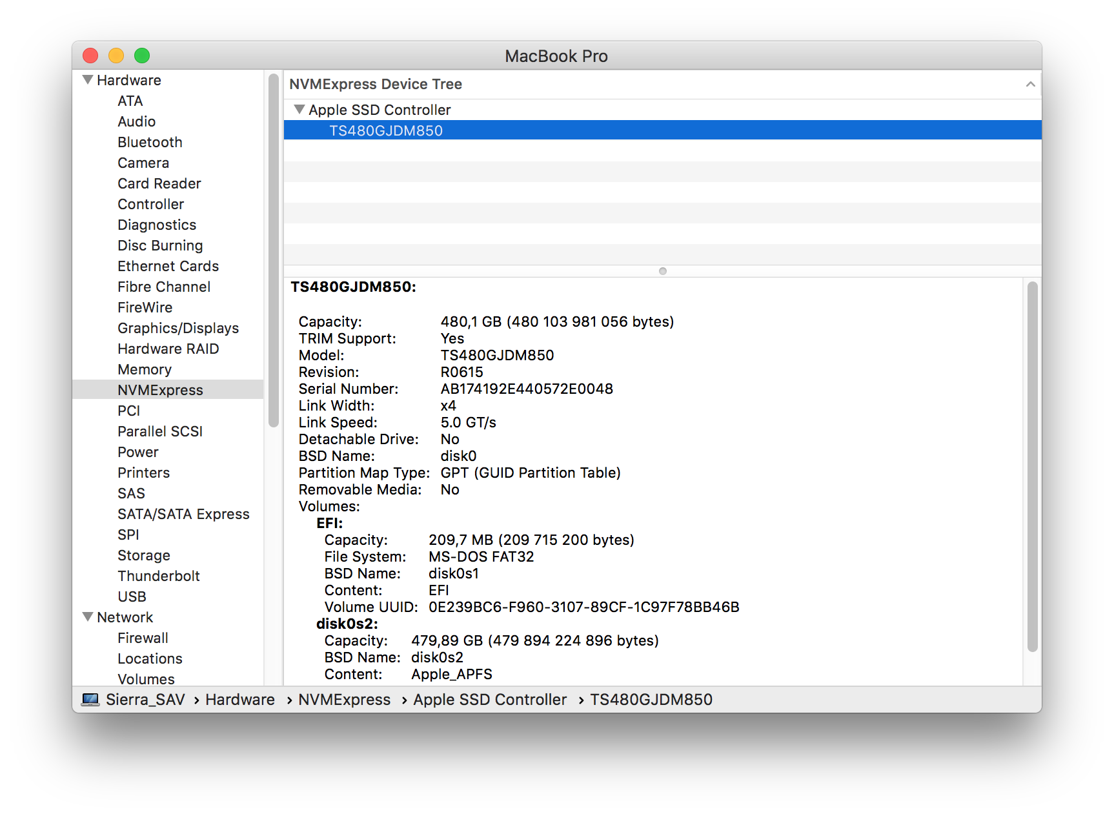Click the revision value R0615
The image size is (1114, 816).
[461, 372]
